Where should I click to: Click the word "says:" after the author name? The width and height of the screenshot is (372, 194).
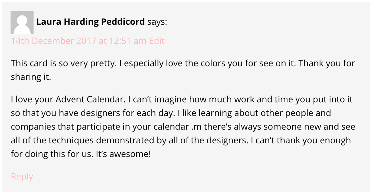click(157, 22)
